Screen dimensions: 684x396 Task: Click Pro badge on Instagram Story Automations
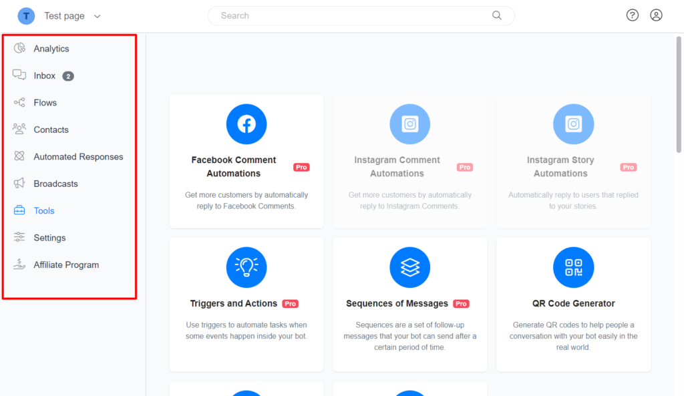629,167
